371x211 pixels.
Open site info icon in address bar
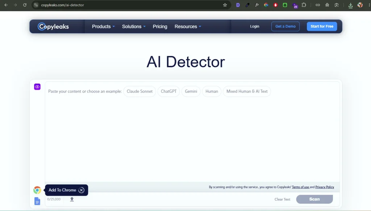[36, 5]
